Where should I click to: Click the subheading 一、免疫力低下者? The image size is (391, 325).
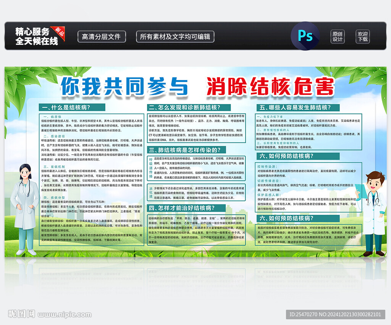click(270, 117)
